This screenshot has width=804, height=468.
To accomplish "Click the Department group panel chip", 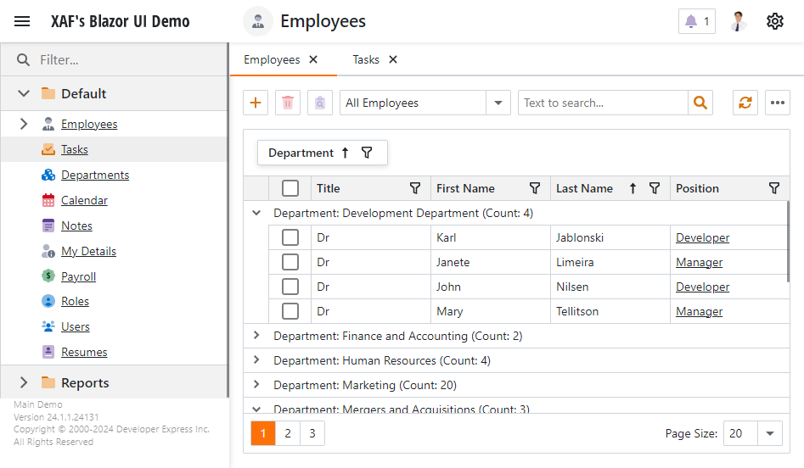I will [x=323, y=153].
